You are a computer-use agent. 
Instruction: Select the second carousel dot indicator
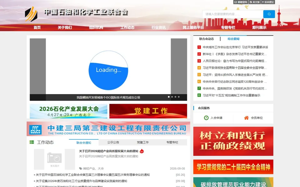(x=172, y=97)
